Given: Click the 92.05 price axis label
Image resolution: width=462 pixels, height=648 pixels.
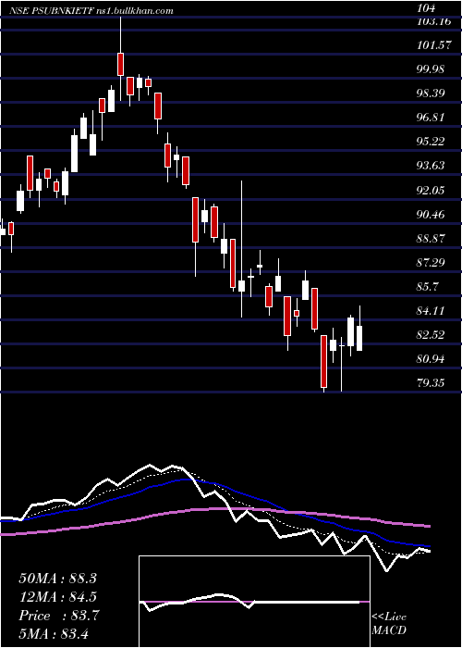Looking at the screenshot, I should click(431, 191).
